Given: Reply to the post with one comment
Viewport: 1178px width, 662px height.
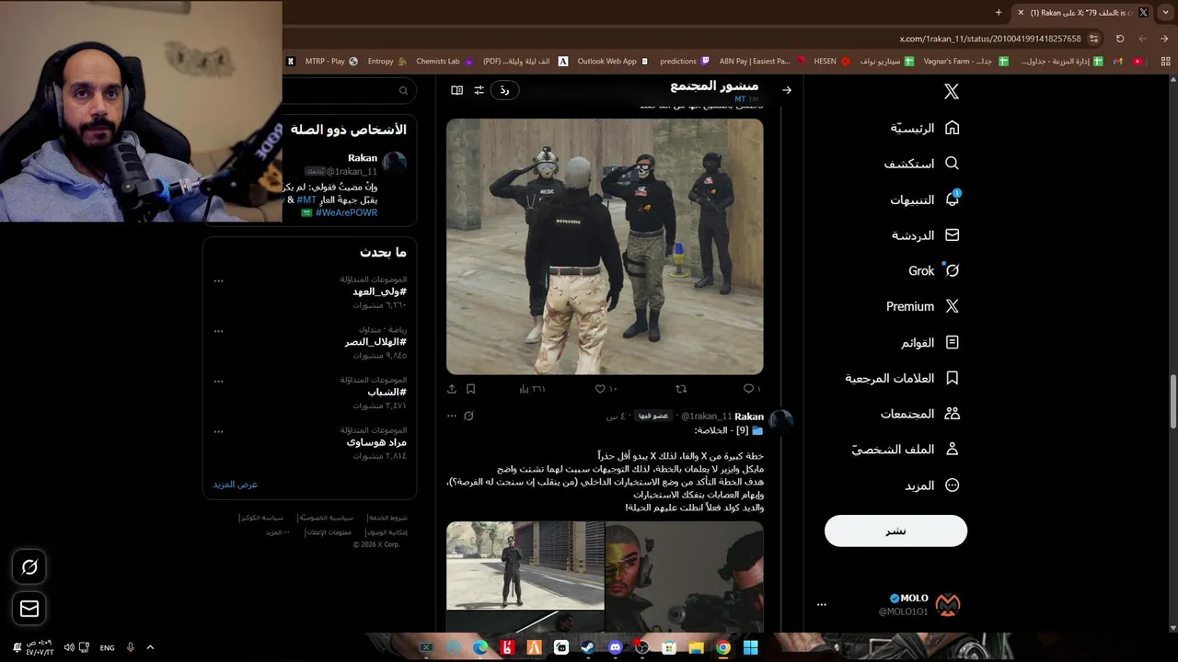Looking at the screenshot, I should click(x=752, y=389).
